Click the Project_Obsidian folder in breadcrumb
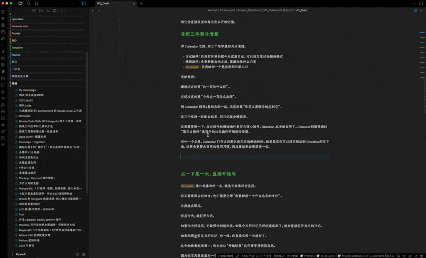426x258 pixels. point(265,10)
